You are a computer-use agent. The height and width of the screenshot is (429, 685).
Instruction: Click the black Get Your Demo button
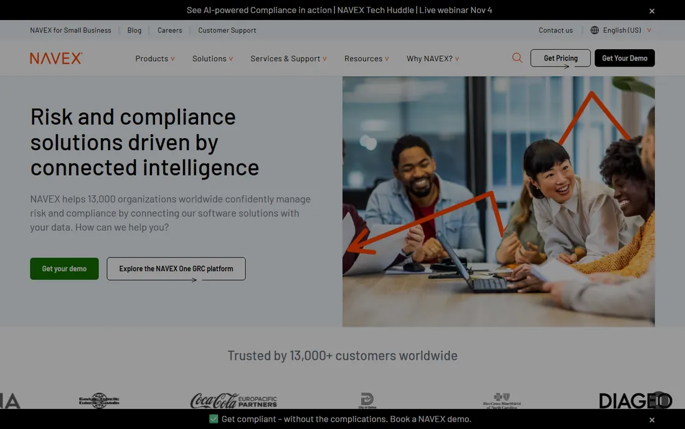point(625,58)
